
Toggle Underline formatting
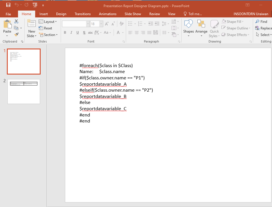click(x=78, y=33)
